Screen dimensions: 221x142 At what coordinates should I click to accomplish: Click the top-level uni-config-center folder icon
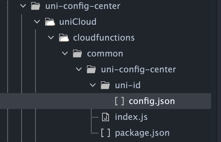click(x=36, y=6)
